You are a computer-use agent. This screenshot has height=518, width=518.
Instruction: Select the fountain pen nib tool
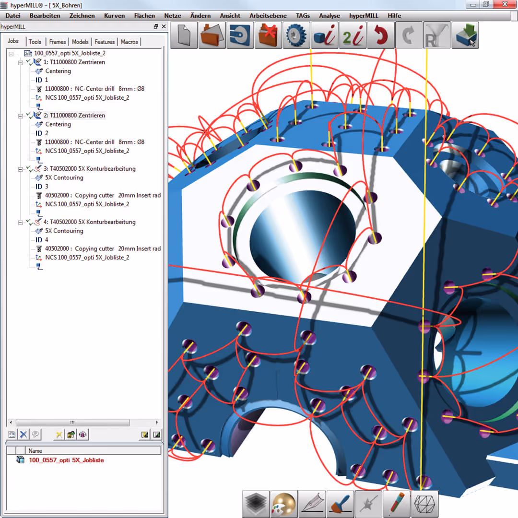click(312, 504)
